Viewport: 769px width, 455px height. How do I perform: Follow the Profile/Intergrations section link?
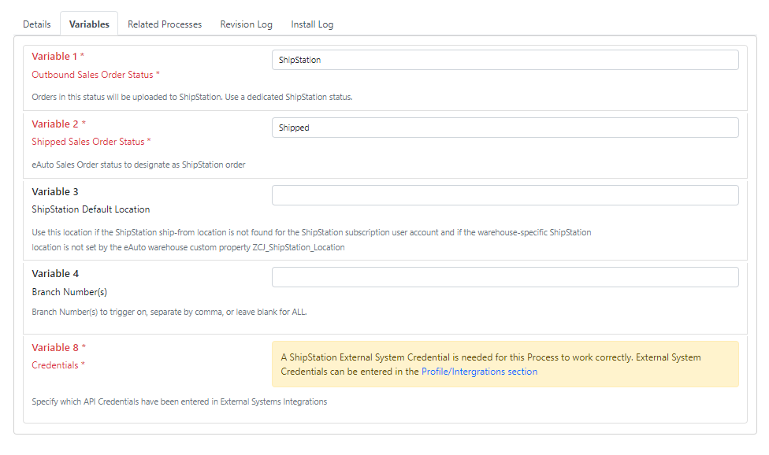click(x=479, y=372)
